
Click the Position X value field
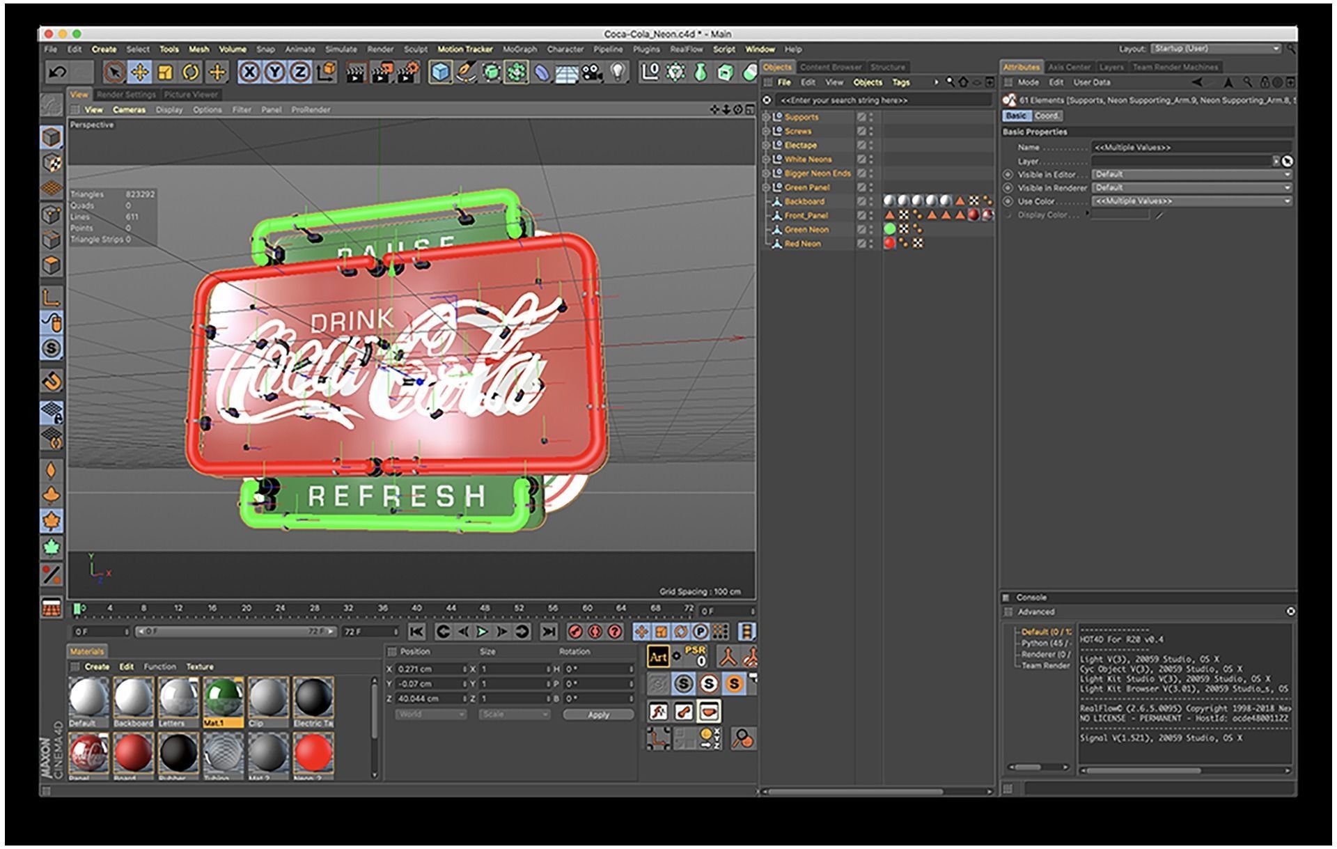click(430, 669)
